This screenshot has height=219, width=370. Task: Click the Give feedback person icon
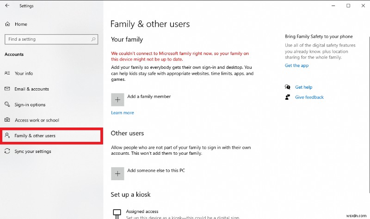pos(288,97)
